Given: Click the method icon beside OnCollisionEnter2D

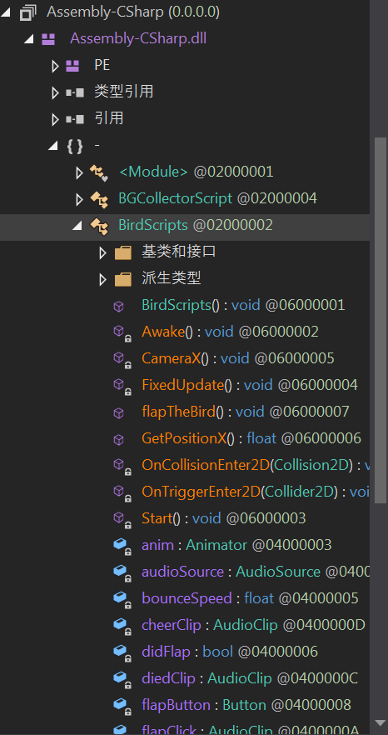Looking at the screenshot, I should pos(122,467).
